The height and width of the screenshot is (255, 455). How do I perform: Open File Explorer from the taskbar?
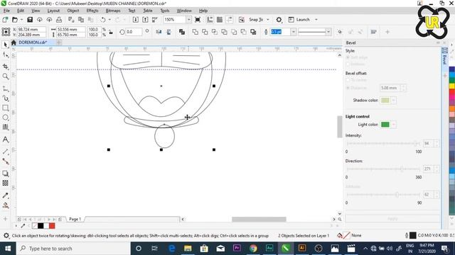click(188, 249)
